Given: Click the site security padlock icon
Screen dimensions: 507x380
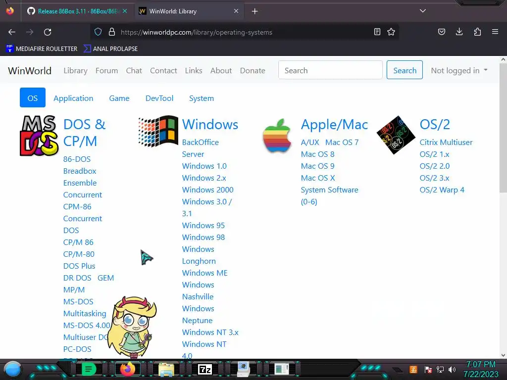Looking at the screenshot, I should click(111, 32).
